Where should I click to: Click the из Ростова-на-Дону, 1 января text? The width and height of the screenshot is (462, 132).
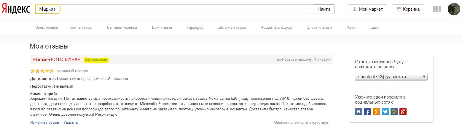(303, 59)
